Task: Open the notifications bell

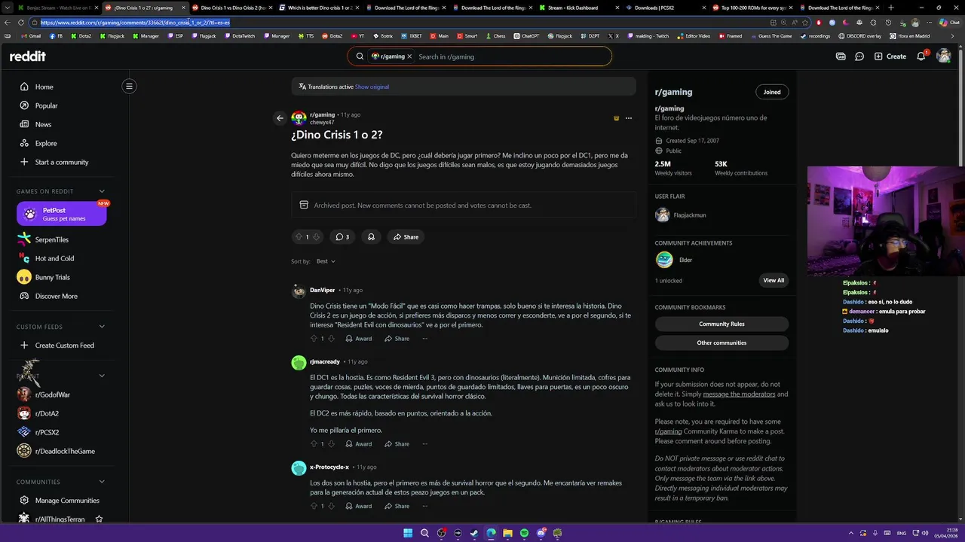Action: click(x=921, y=56)
